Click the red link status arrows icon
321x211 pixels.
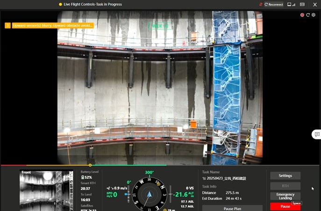(x=261, y=4)
